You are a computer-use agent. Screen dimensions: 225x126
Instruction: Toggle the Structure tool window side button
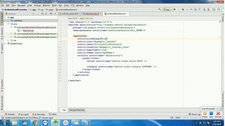coord(2,33)
